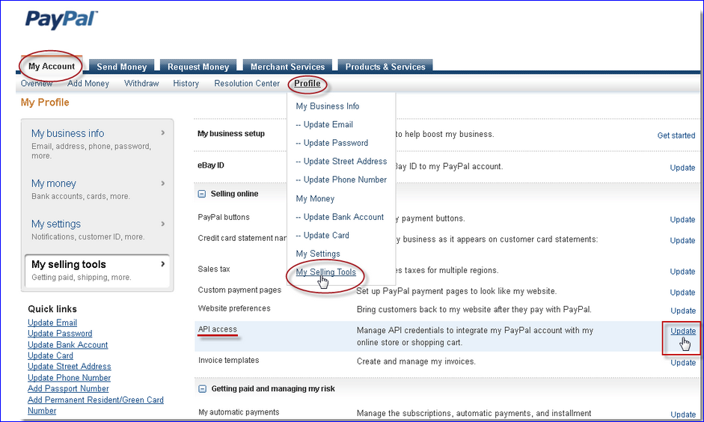Open My money in sidebar
The height and width of the screenshot is (422, 704).
(54, 183)
